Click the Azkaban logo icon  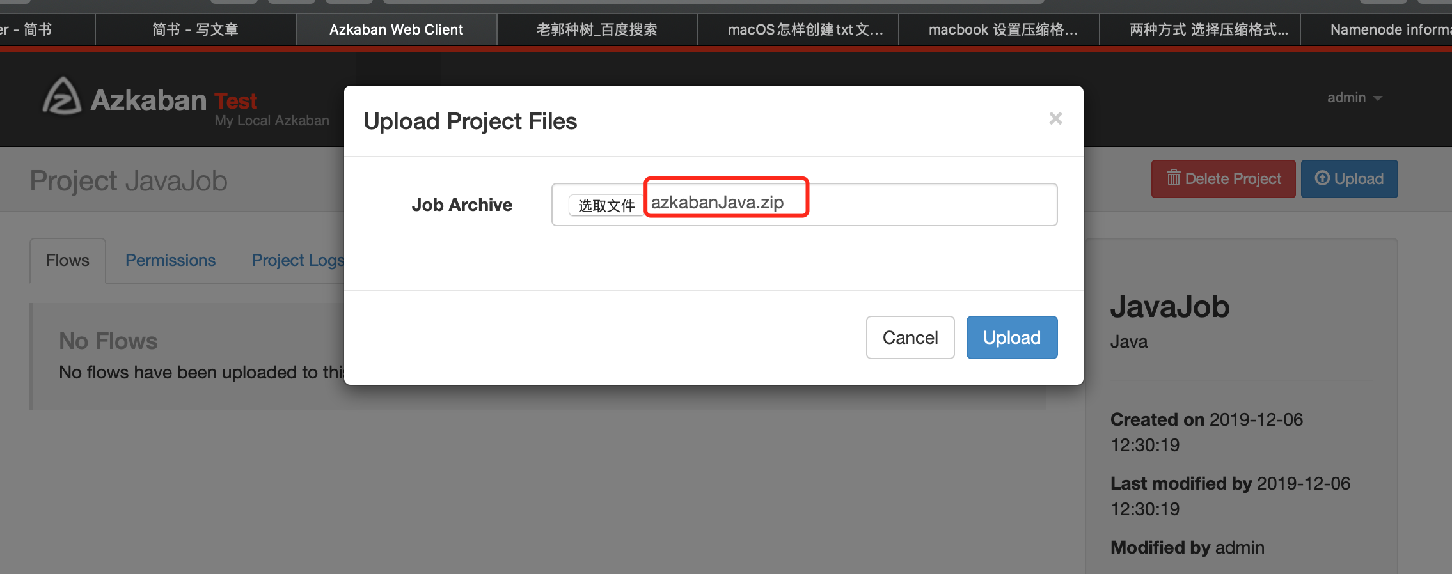click(62, 97)
